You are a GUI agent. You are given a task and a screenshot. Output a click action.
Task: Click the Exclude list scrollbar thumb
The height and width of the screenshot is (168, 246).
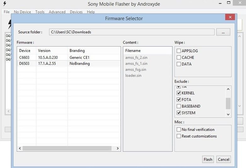pyautogui.click(x=228, y=104)
